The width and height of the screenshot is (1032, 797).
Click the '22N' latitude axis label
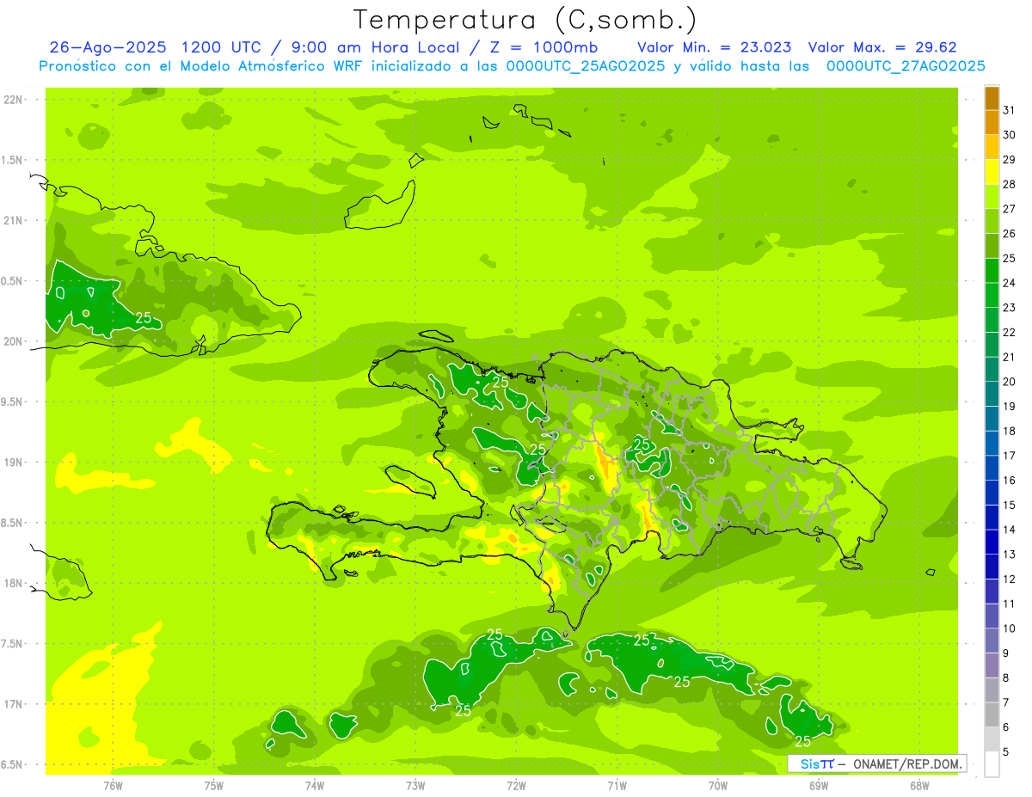pos(14,100)
